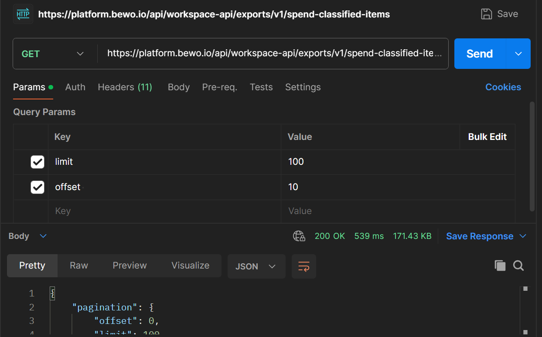Switch to the Raw response view
The width and height of the screenshot is (542, 337).
(78, 265)
